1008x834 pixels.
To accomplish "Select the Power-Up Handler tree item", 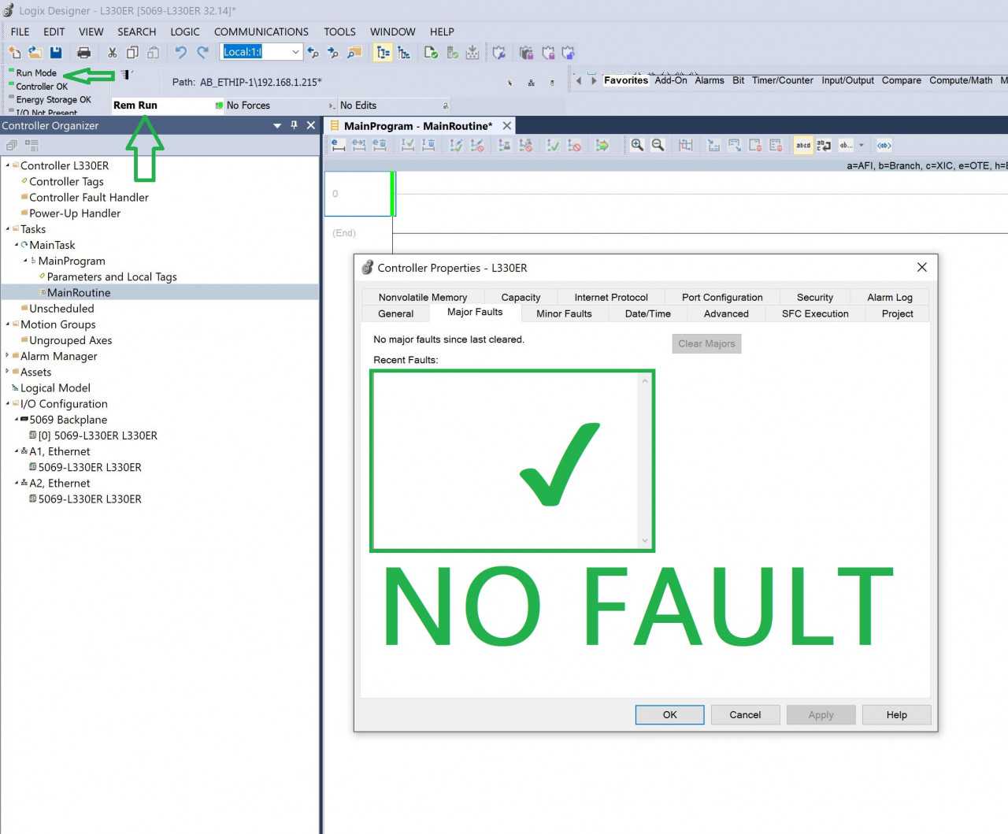I will pos(75,213).
